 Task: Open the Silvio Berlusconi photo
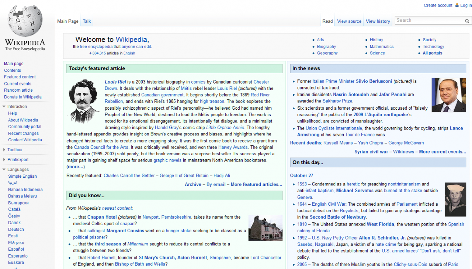pyautogui.click(x=448, y=95)
